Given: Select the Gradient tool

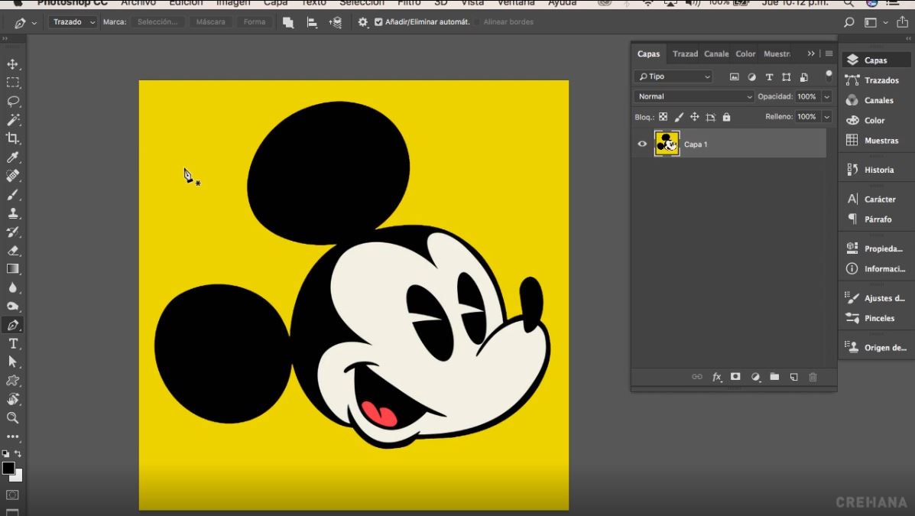Looking at the screenshot, I should coord(13,269).
